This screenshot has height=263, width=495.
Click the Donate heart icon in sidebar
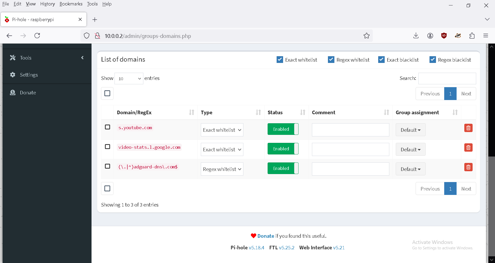click(x=12, y=93)
